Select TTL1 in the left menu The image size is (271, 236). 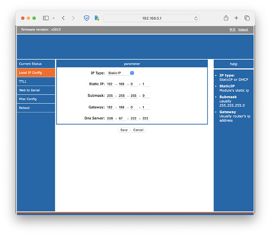pyautogui.click(x=36, y=81)
